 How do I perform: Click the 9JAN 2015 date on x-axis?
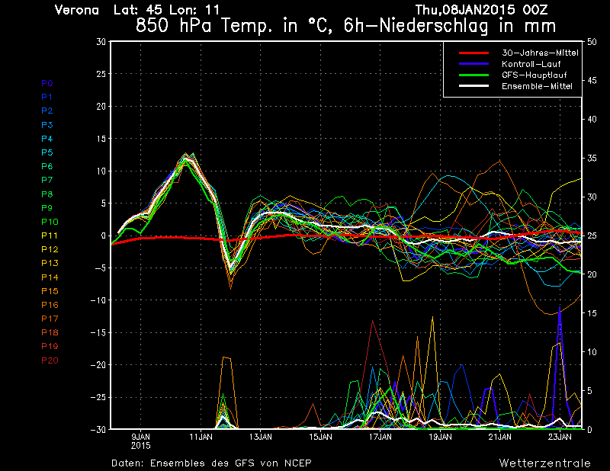(x=141, y=441)
